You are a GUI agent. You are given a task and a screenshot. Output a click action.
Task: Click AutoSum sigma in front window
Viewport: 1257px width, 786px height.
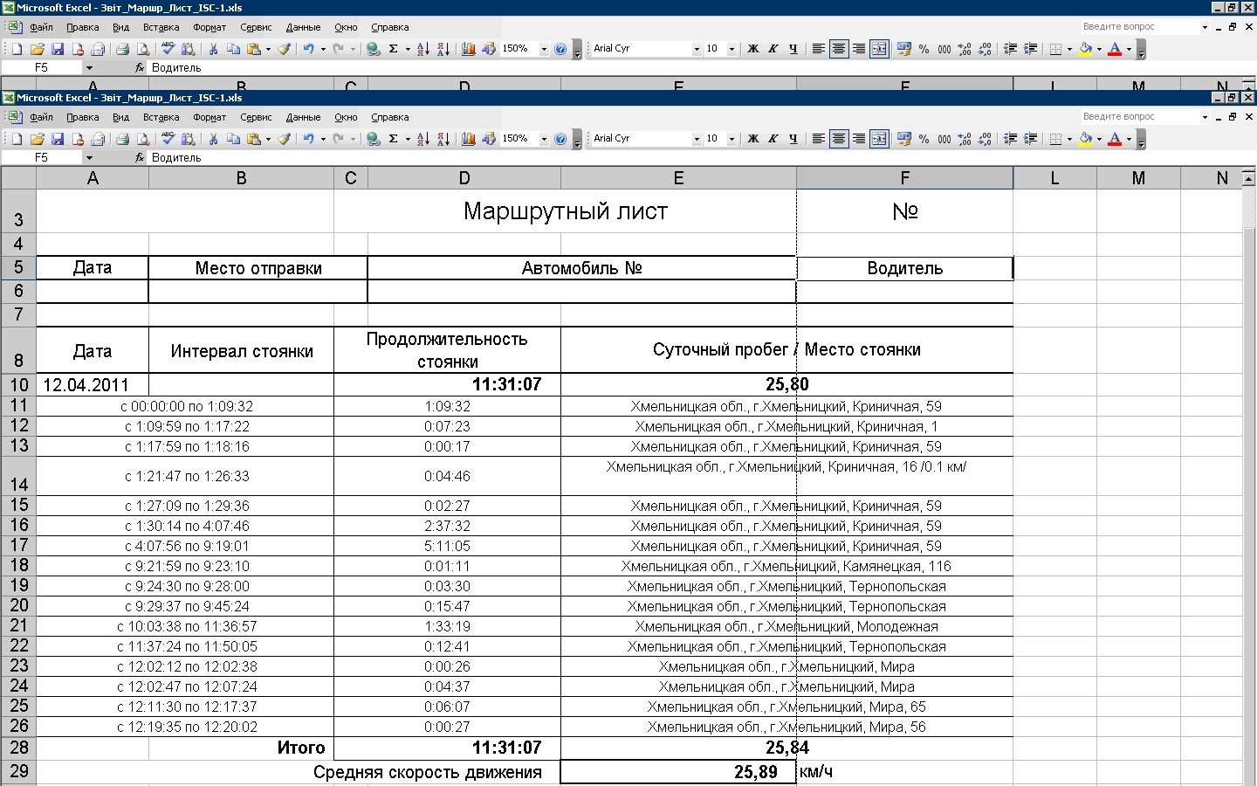pos(394,139)
